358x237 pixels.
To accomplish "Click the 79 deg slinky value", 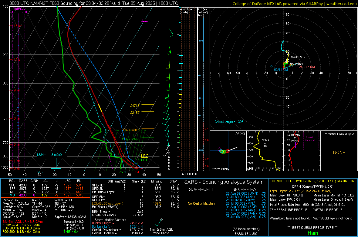I will click(x=240, y=133).
